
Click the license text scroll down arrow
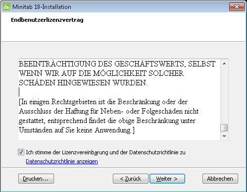[224, 136]
